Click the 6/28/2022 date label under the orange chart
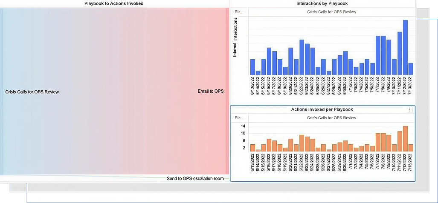The width and height of the screenshot is (438, 203). point(334,163)
